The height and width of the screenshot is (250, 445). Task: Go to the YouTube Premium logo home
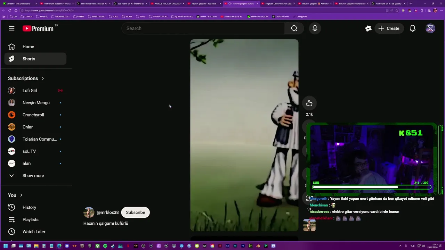[38, 28]
